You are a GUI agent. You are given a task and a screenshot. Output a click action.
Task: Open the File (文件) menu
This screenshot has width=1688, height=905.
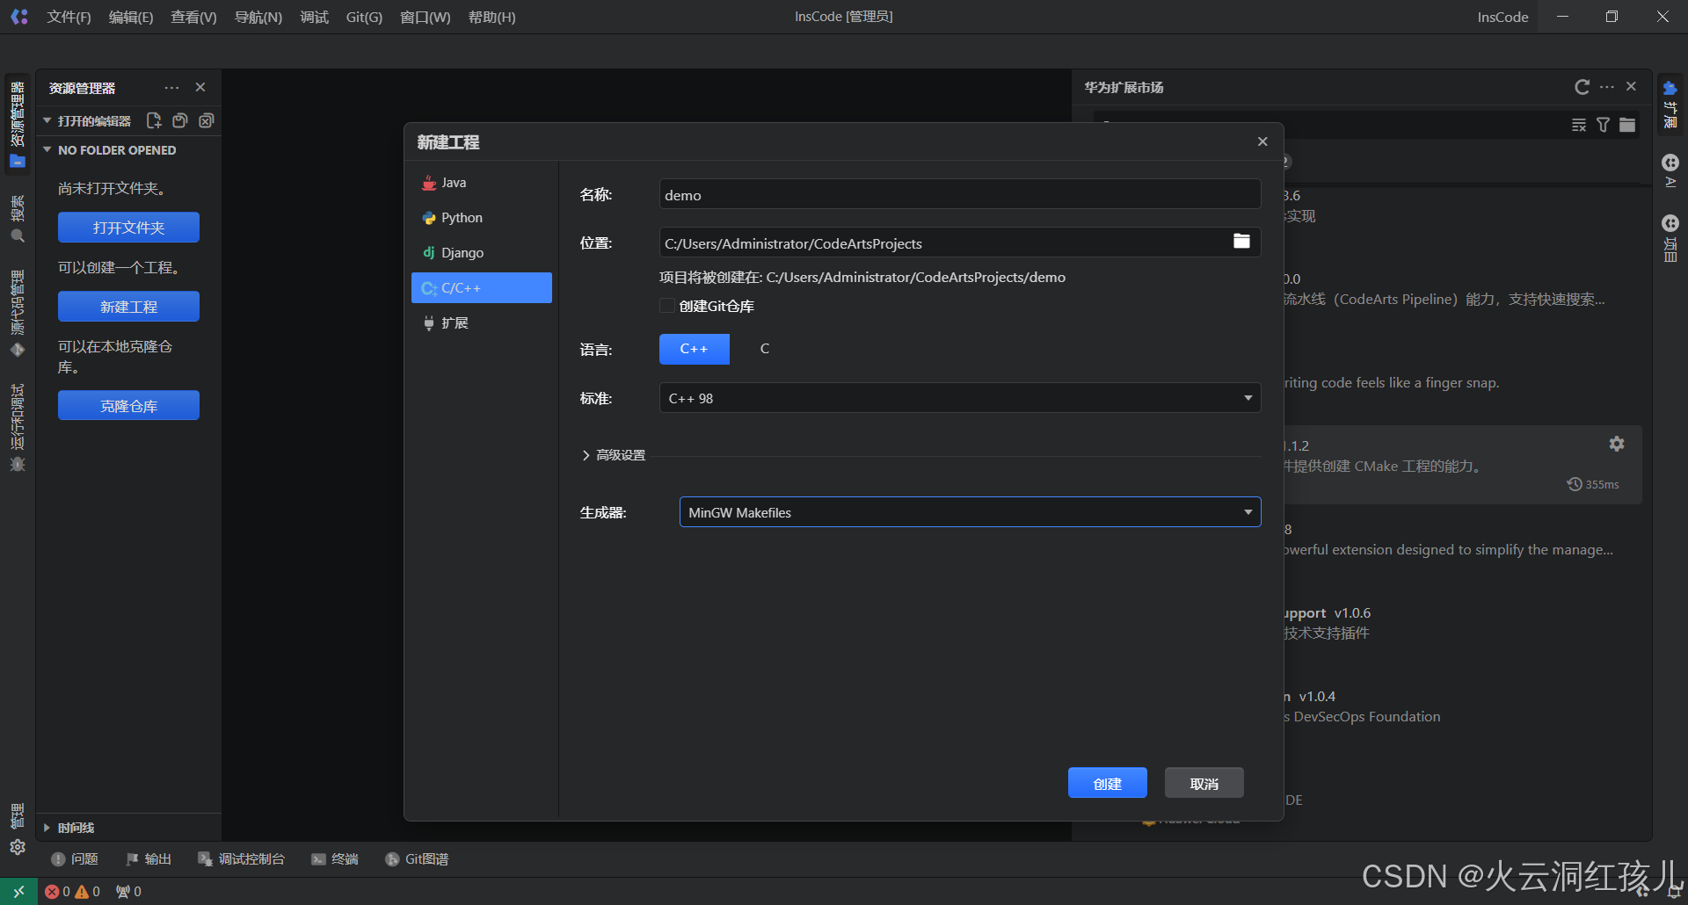(69, 17)
